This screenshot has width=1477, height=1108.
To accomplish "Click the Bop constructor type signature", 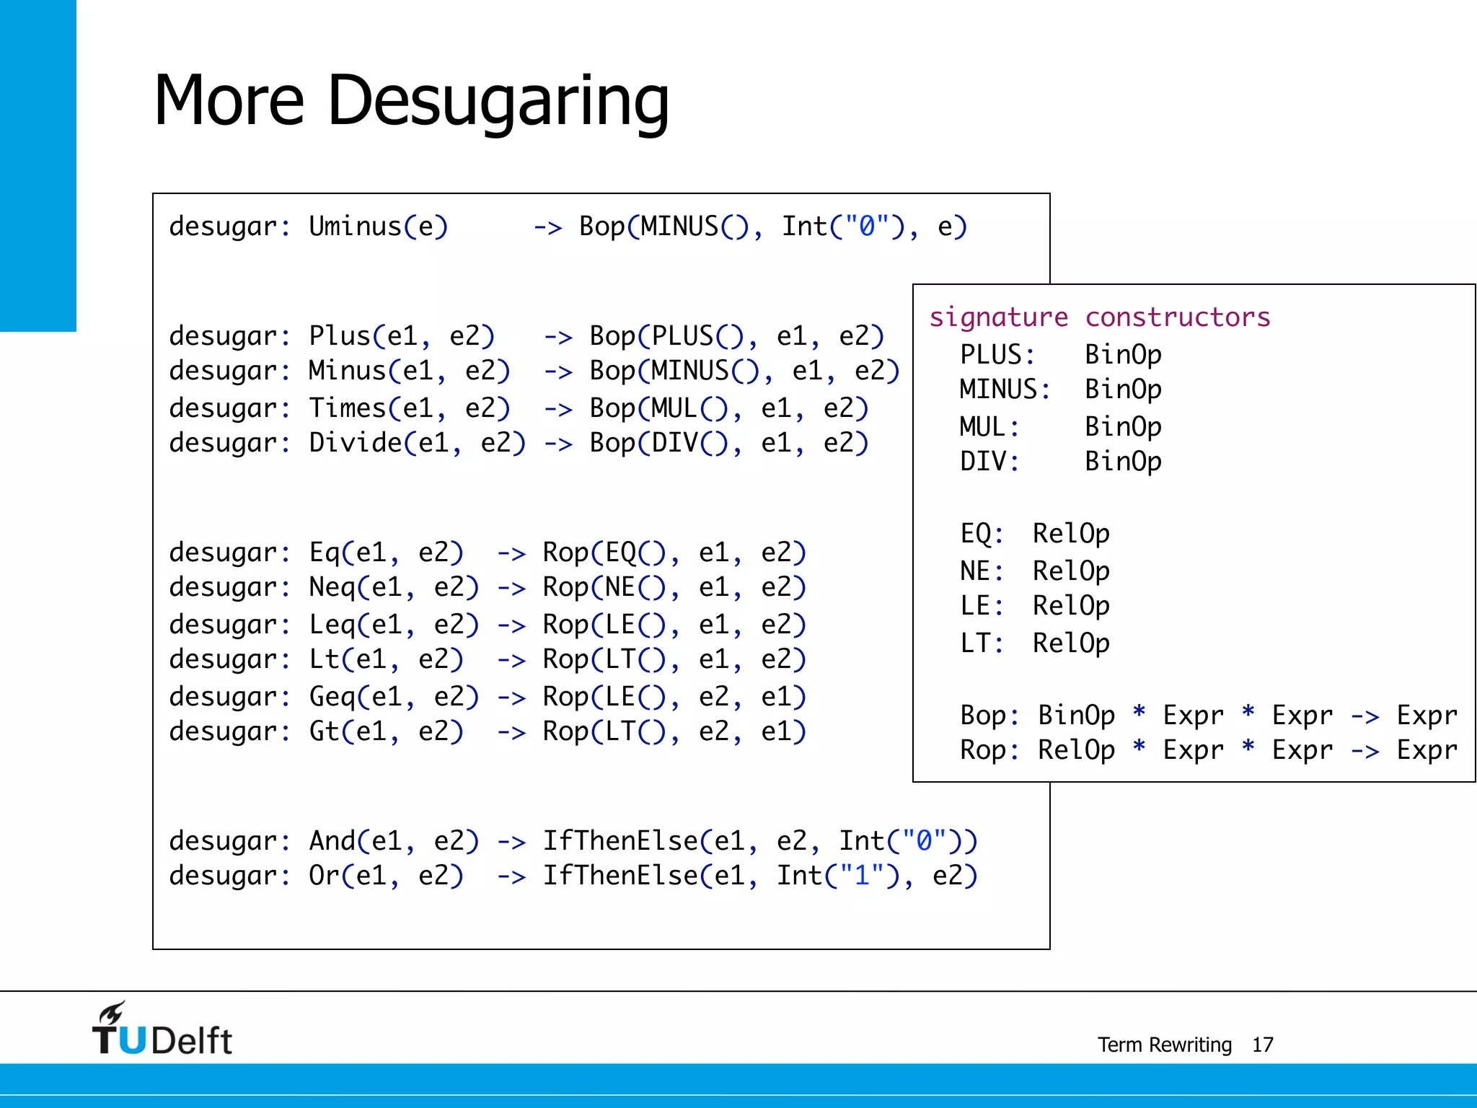I will pos(1209,716).
